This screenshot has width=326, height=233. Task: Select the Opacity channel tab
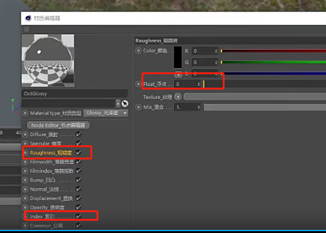(x=47, y=207)
